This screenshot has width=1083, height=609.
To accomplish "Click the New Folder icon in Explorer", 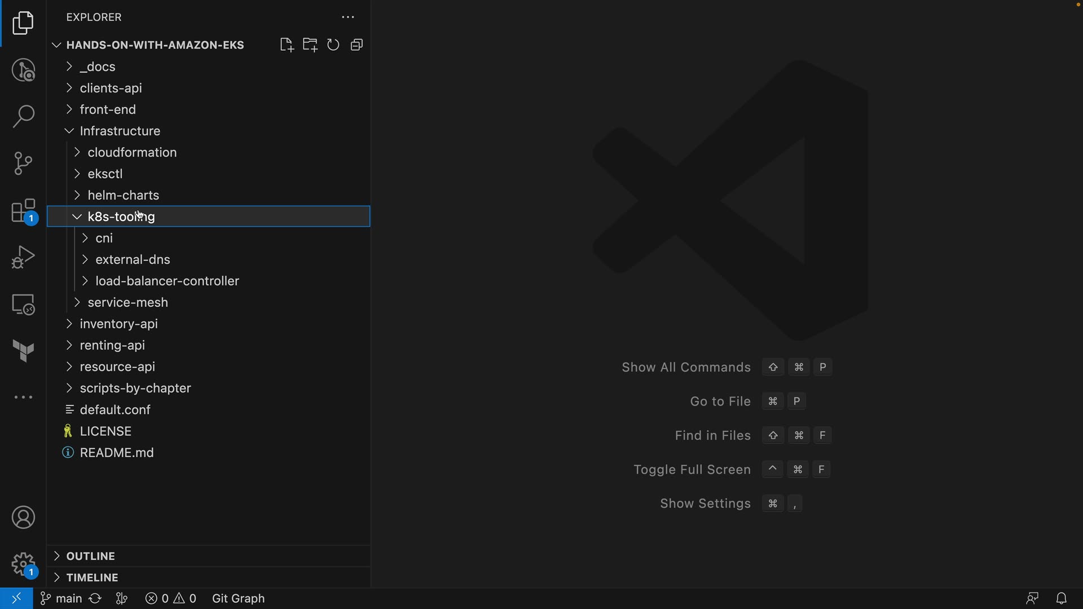I will click(x=310, y=45).
